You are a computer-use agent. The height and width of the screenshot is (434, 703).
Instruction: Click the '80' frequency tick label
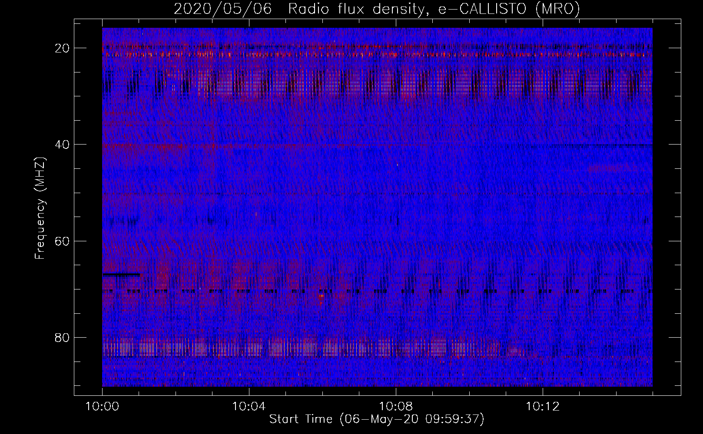(63, 337)
